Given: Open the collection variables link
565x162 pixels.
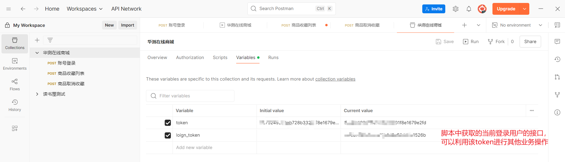Looking at the screenshot, I should tap(335, 79).
